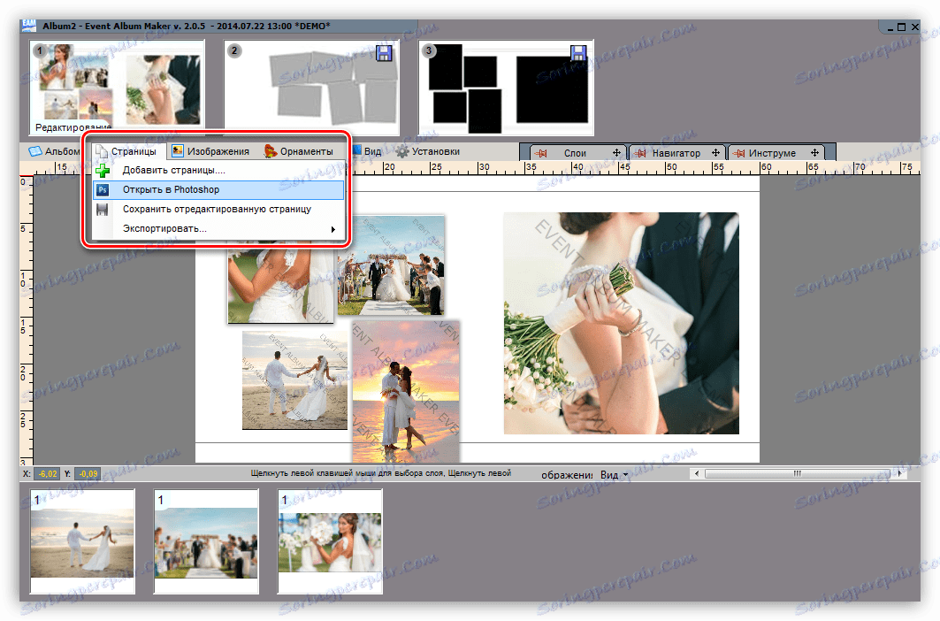Click the pin icon on Навигатор panel tab

tap(640, 154)
